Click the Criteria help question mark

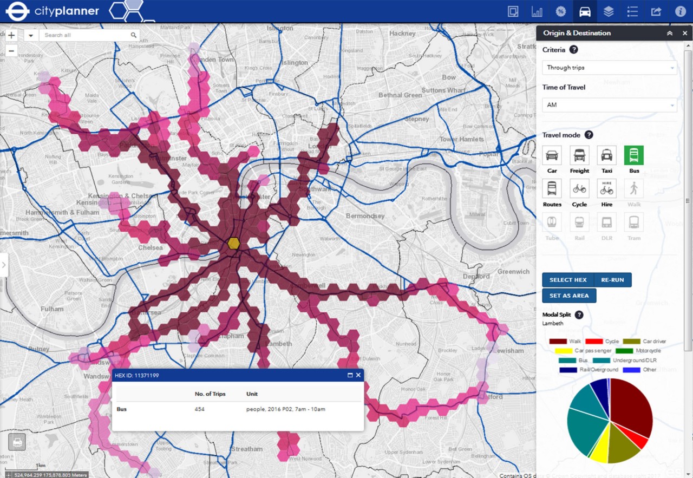click(573, 50)
